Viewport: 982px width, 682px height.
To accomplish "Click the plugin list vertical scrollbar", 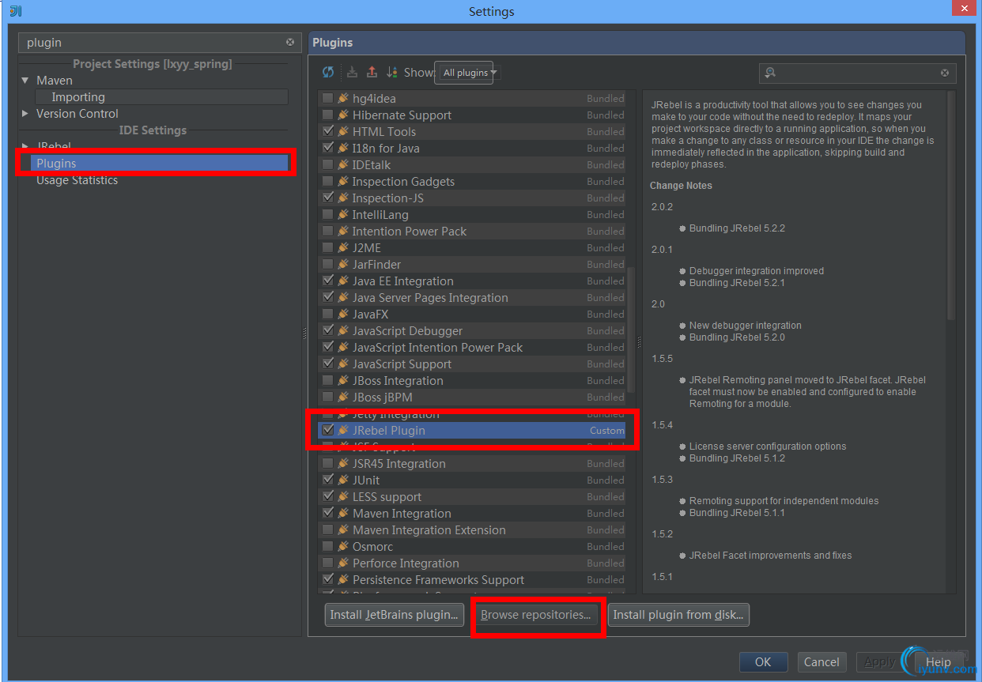I will 630,332.
